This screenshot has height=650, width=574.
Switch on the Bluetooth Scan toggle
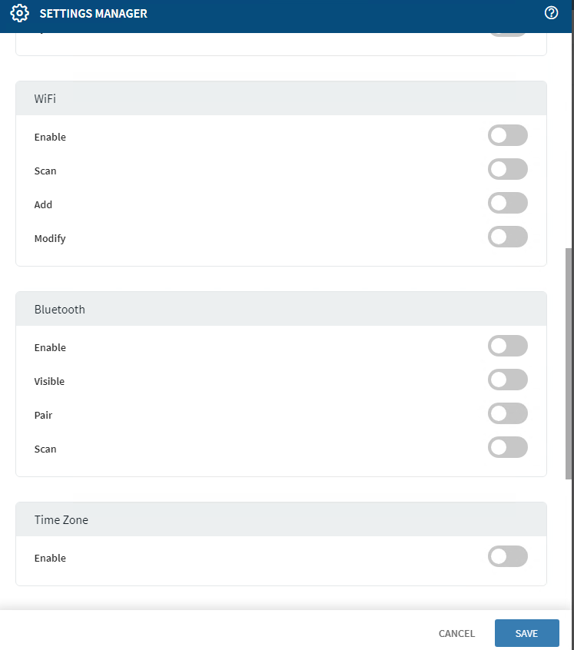tap(507, 448)
